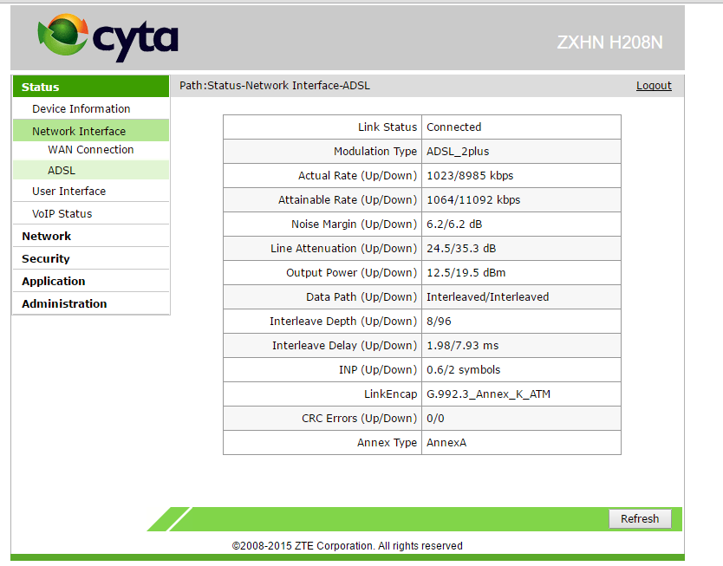
Task: Click the Link Status Connected value
Action: (x=453, y=127)
